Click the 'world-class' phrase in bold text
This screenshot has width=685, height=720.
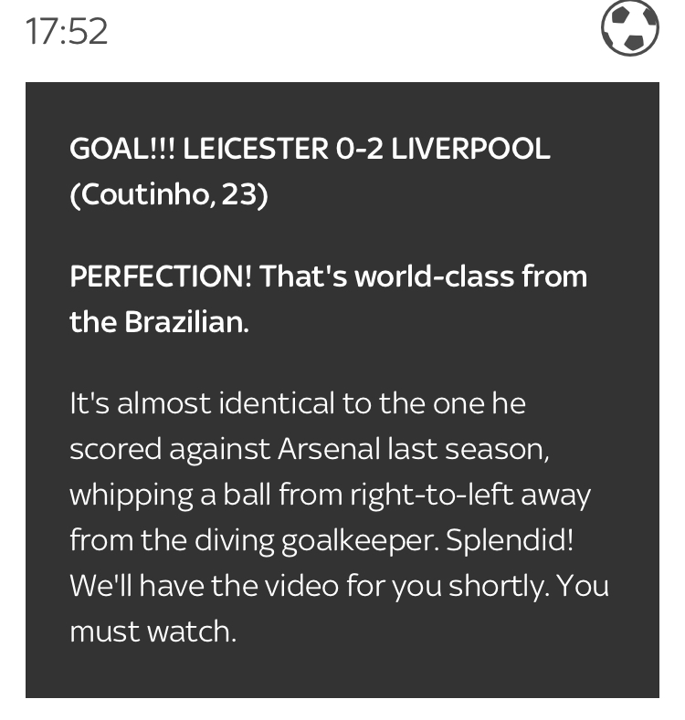pos(434,277)
